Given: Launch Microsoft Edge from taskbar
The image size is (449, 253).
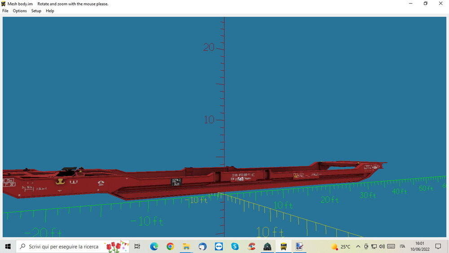Looking at the screenshot, I should [154, 246].
